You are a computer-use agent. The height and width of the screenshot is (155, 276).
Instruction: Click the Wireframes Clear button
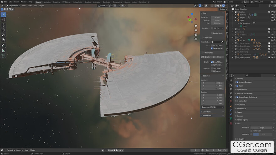click(x=218, y=57)
